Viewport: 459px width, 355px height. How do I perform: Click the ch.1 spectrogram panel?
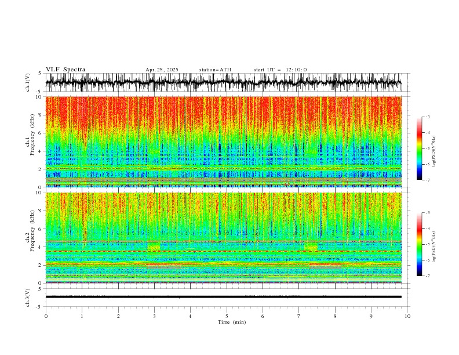[223, 142]
